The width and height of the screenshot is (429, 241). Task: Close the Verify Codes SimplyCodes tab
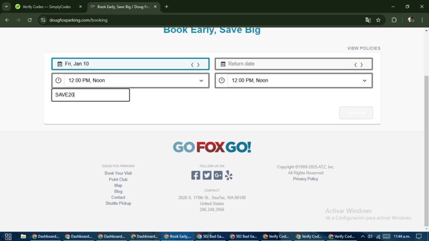coord(80,7)
